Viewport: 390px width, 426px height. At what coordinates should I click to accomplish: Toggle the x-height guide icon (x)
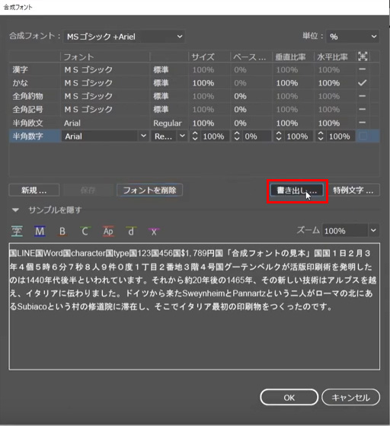[154, 231]
